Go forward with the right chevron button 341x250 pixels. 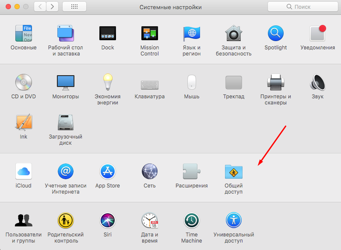(52, 7)
